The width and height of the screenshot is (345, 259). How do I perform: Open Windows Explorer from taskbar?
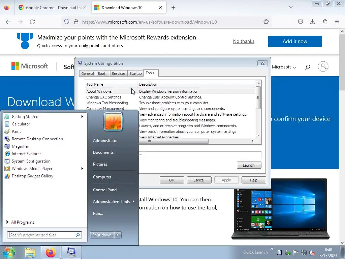[30, 252]
